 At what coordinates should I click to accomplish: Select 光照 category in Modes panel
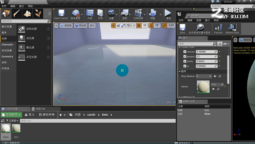click(x=8, y=38)
